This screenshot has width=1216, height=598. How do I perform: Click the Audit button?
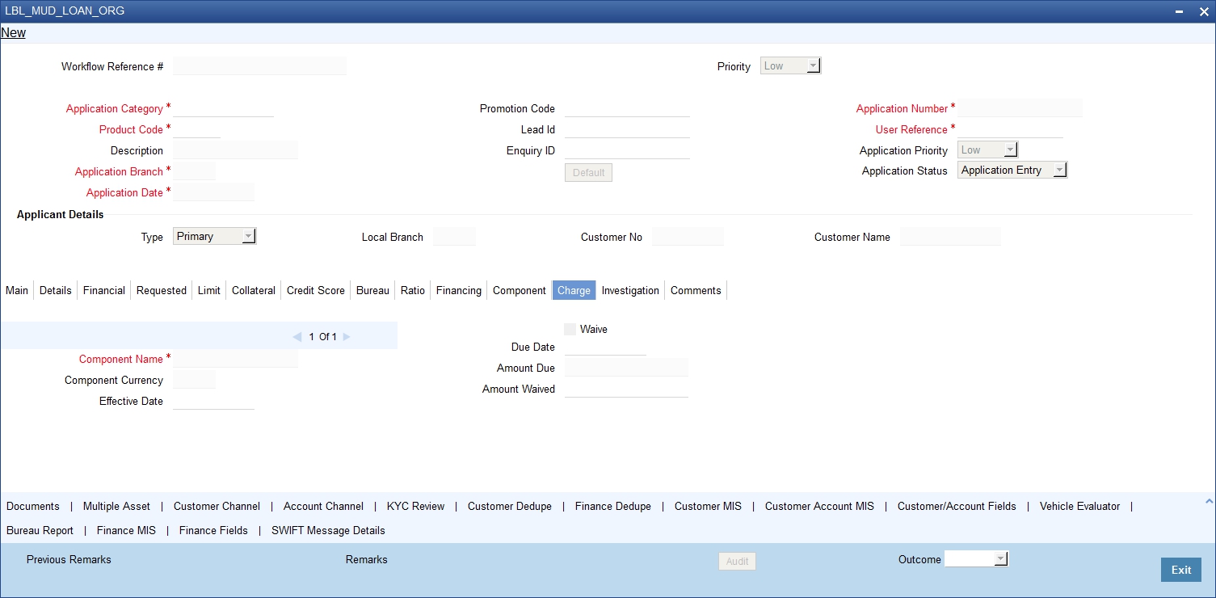pyautogui.click(x=737, y=561)
